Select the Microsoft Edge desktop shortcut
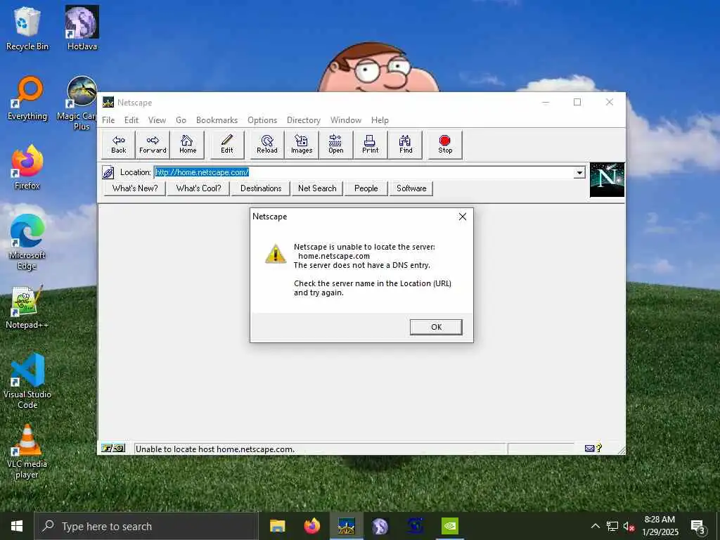 (x=27, y=242)
